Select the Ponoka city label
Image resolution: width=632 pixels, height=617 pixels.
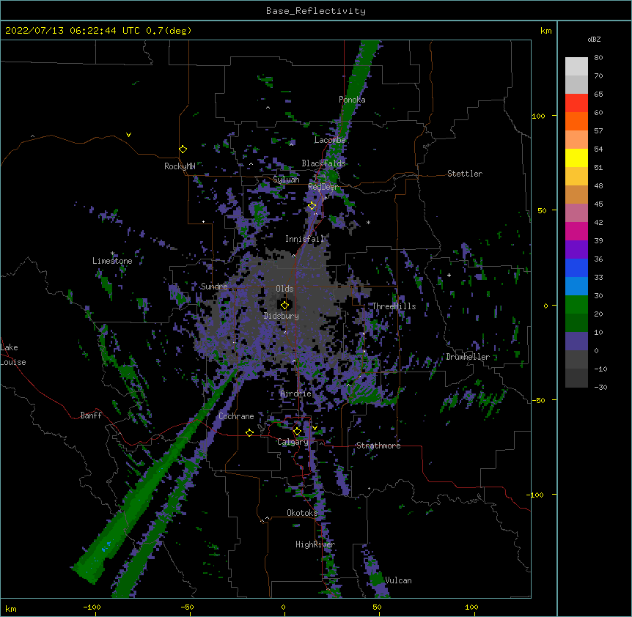click(x=352, y=100)
